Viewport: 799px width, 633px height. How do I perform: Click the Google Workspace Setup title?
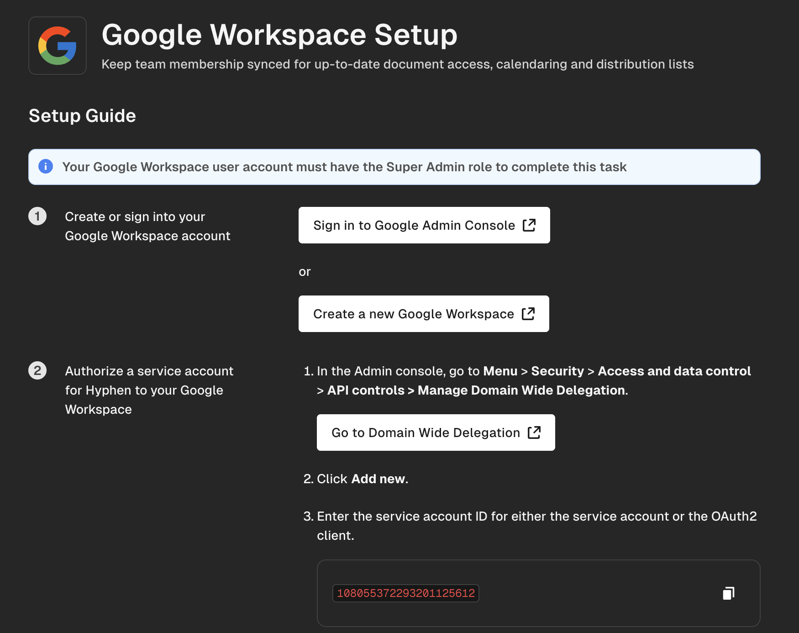coord(279,35)
